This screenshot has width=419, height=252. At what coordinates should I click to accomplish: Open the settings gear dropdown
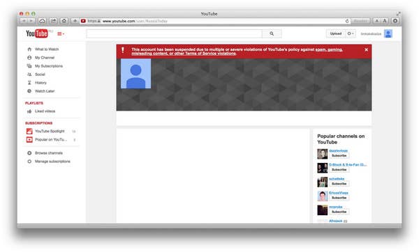point(351,33)
